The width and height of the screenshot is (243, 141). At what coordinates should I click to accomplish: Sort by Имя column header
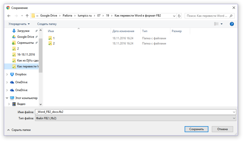(51, 31)
